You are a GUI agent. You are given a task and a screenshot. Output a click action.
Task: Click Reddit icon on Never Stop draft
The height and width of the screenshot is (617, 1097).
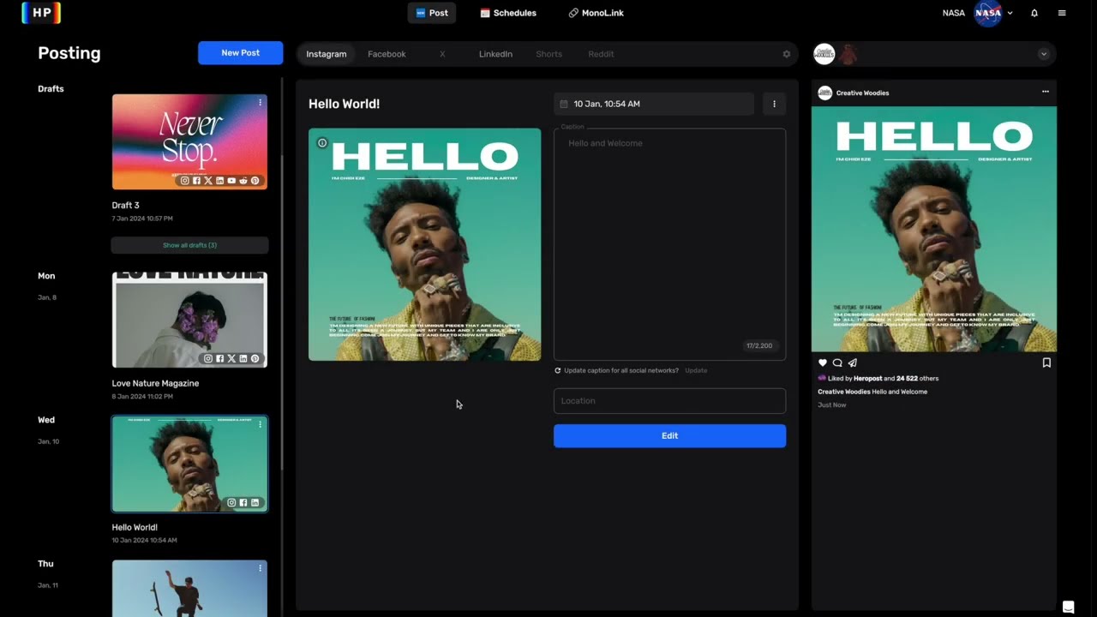coord(243,181)
